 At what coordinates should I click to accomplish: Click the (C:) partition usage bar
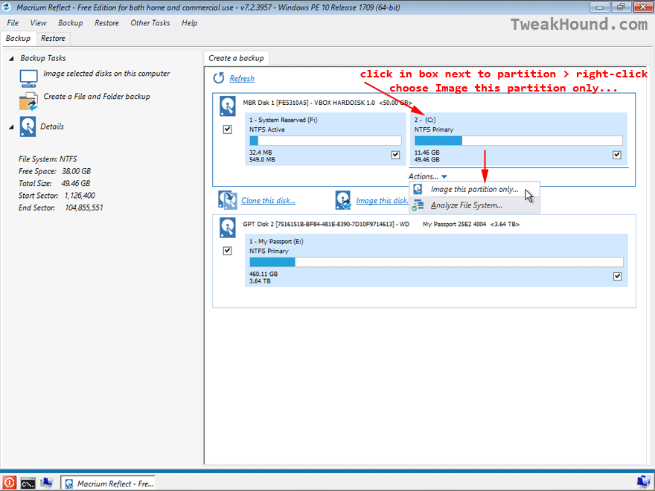click(518, 141)
